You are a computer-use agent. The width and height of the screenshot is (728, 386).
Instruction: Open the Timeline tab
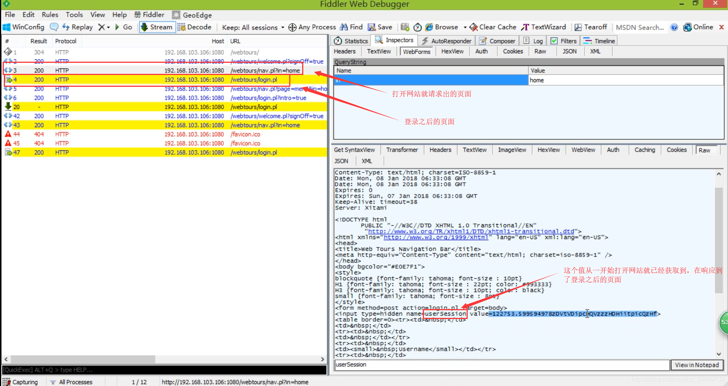pyautogui.click(x=599, y=41)
